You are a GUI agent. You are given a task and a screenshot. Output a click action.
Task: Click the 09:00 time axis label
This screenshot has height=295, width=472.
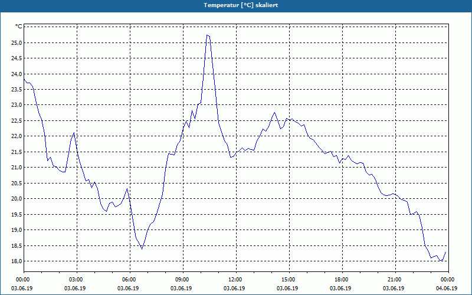coord(183,280)
